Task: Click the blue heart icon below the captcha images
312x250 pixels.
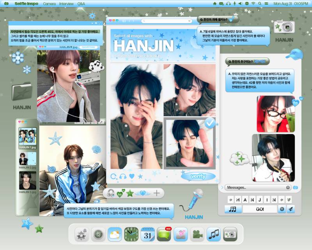Action: point(132,176)
